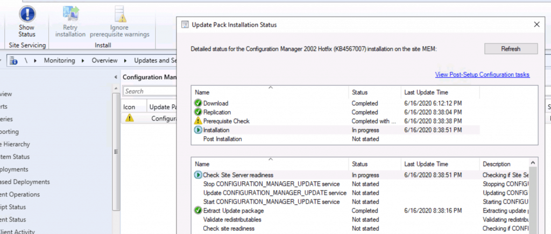The width and height of the screenshot is (551, 234).
Task: Click the 6/16/2020 8:38:16 PM time cell
Action: (x=433, y=210)
